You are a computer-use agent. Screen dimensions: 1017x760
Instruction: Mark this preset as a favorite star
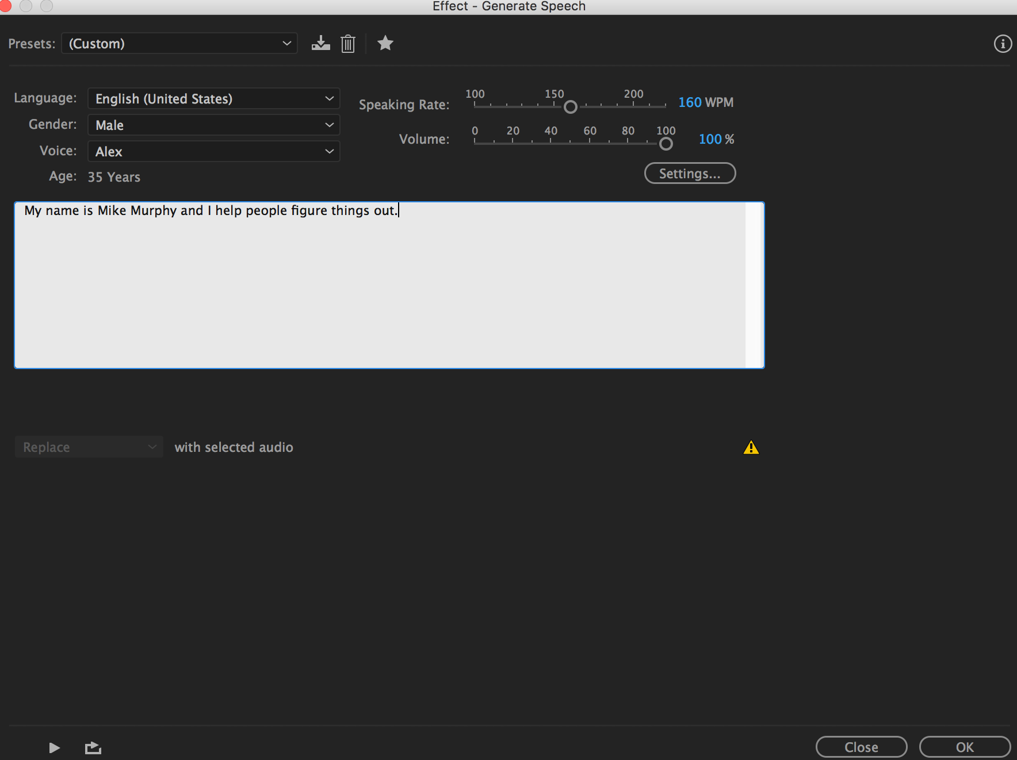[385, 43]
